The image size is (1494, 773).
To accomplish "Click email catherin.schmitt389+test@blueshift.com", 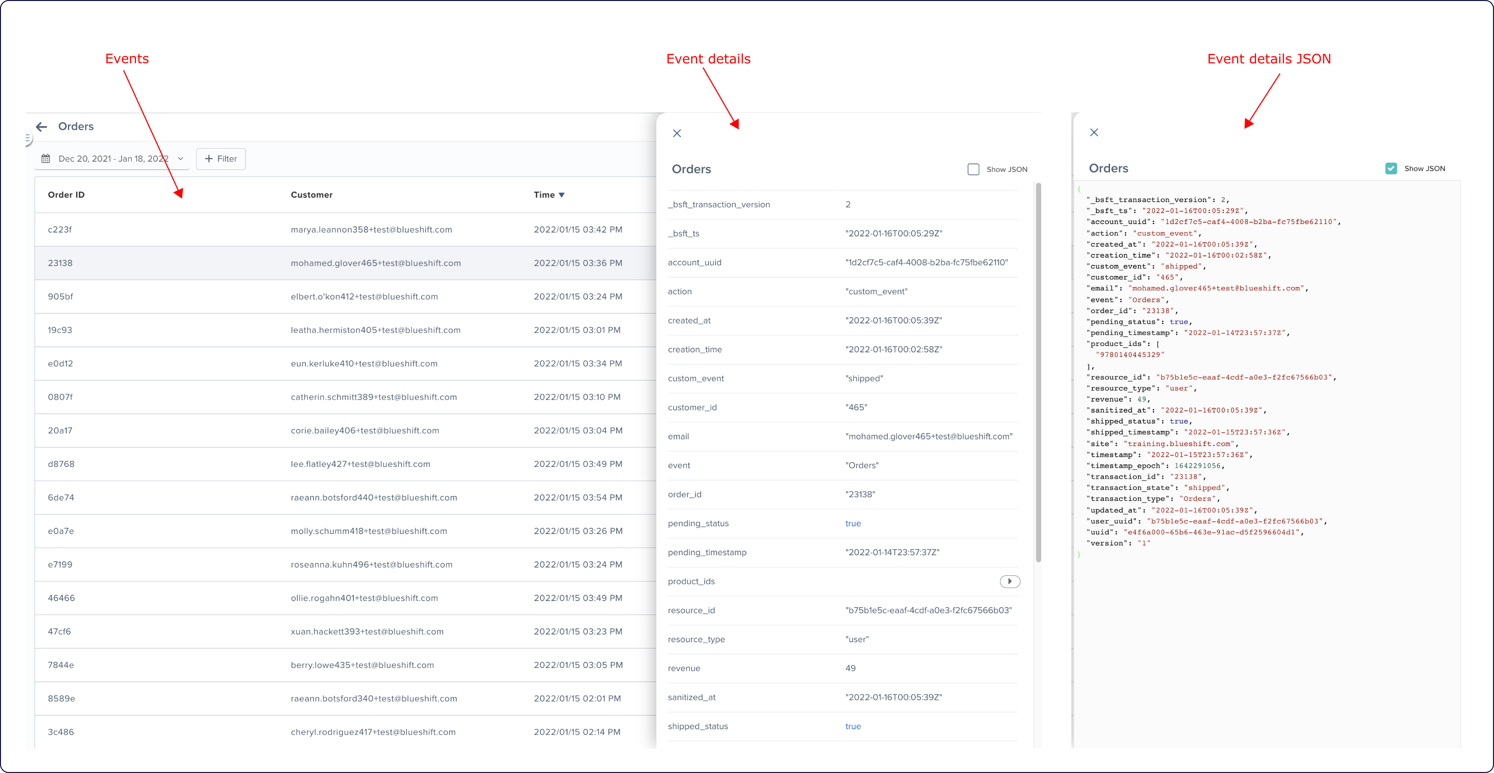I will click(373, 397).
